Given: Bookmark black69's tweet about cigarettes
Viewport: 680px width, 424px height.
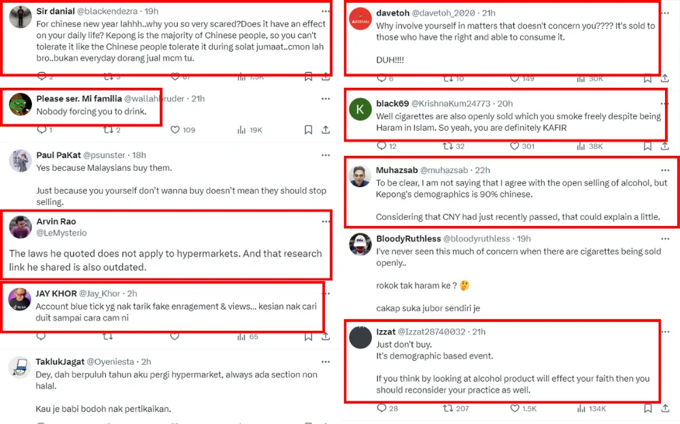Looking at the screenshot, I should click(x=647, y=146).
